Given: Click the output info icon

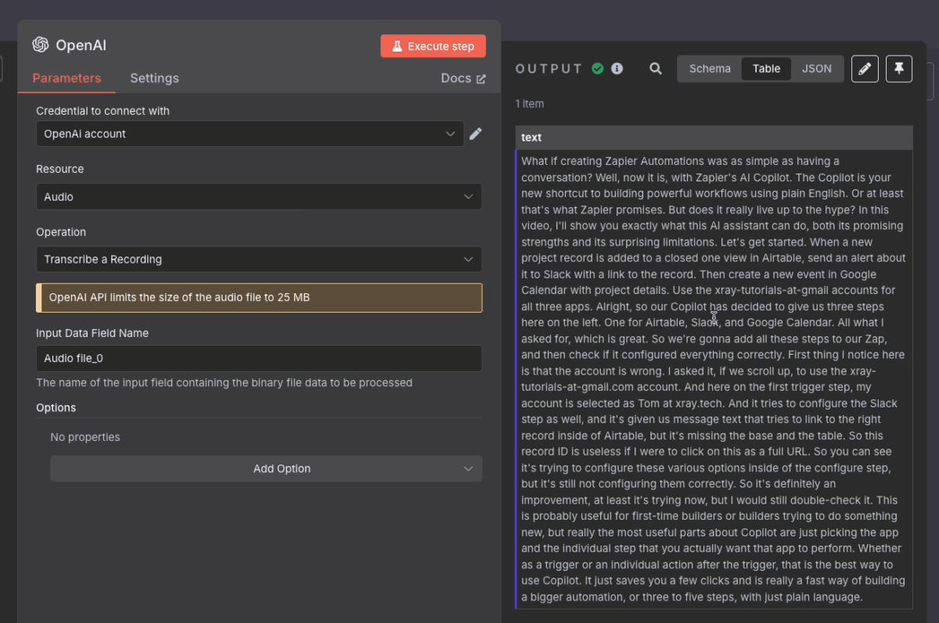Looking at the screenshot, I should (x=617, y=69).
